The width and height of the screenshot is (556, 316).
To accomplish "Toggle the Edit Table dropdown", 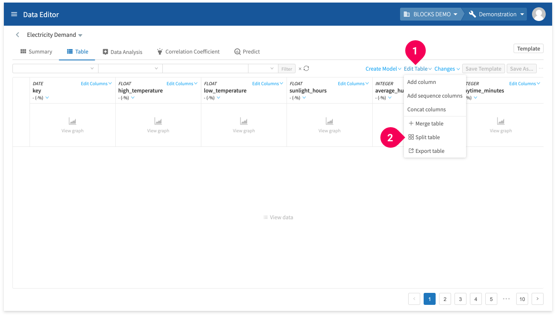I will click(418, 69).
